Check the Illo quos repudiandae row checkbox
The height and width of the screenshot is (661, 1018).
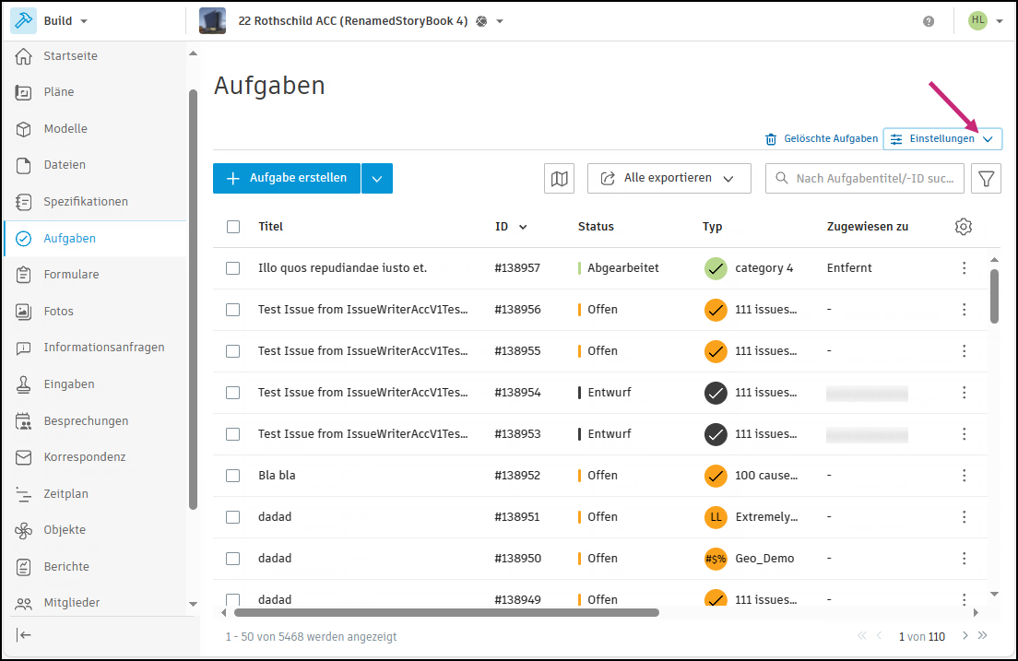(233, 268)
